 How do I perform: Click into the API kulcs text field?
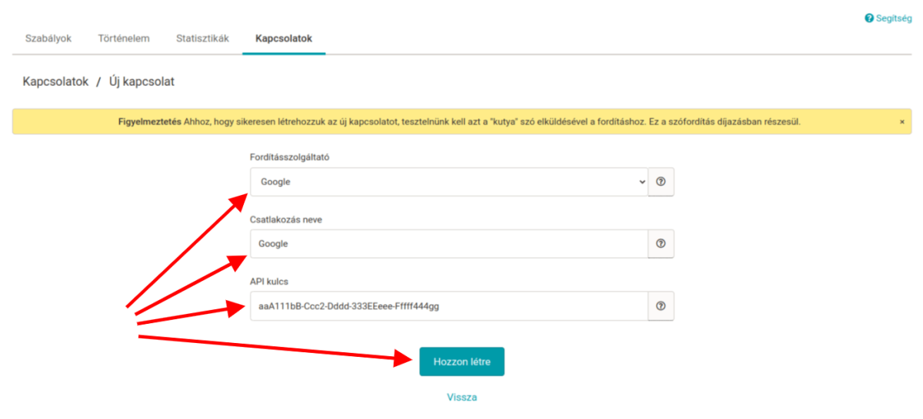point(449,305)
